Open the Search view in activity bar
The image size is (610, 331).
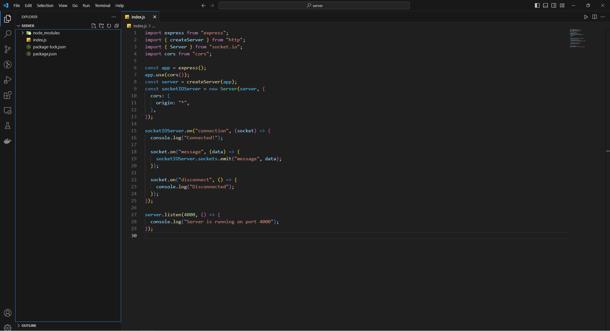[8, 34]
